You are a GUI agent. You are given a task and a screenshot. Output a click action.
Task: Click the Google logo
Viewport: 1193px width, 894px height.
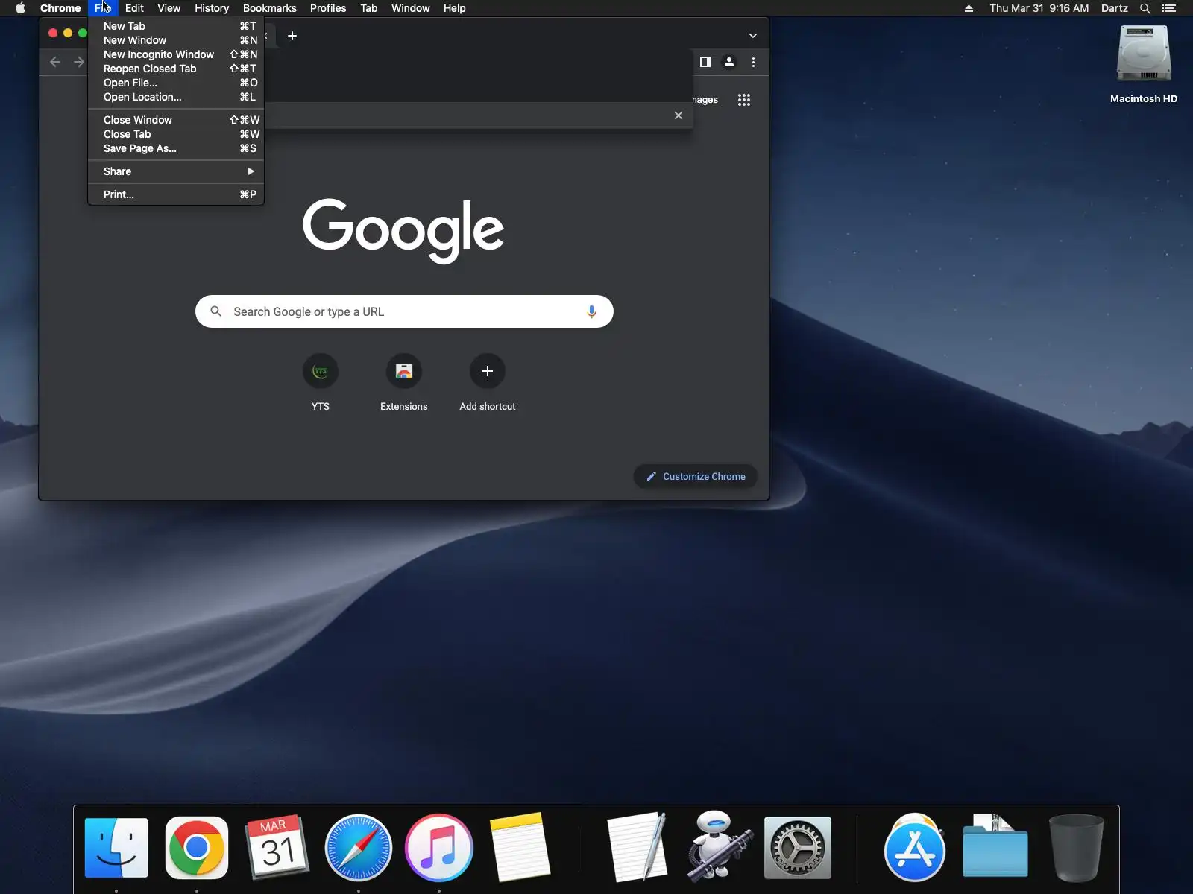point(403,229)
